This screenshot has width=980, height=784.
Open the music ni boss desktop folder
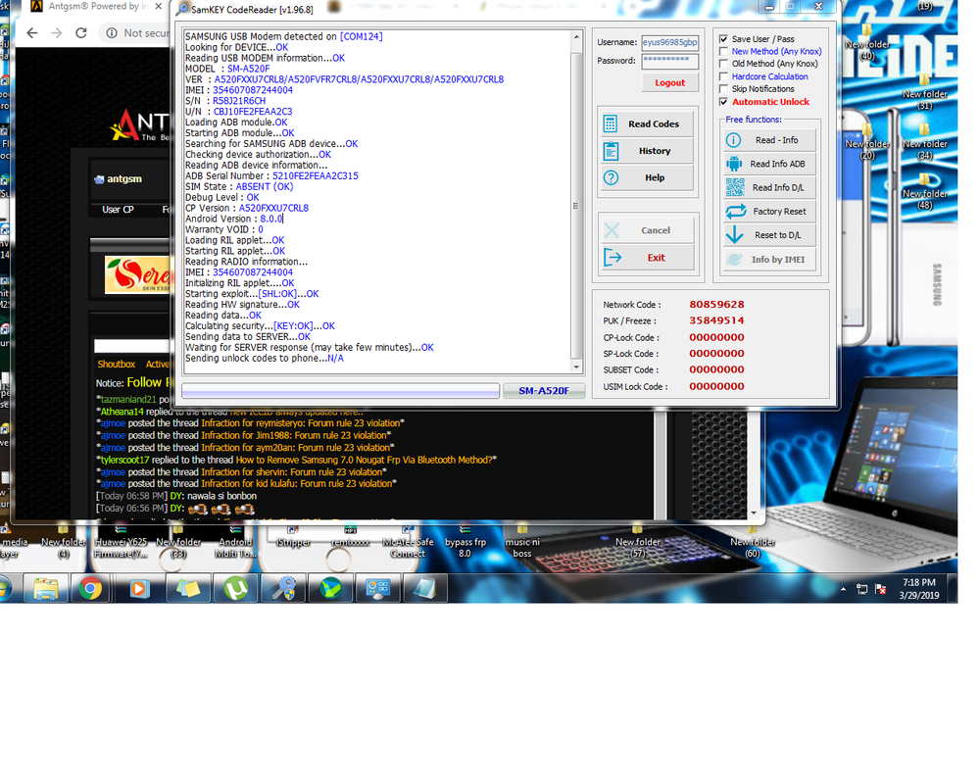tap(522, 542)
